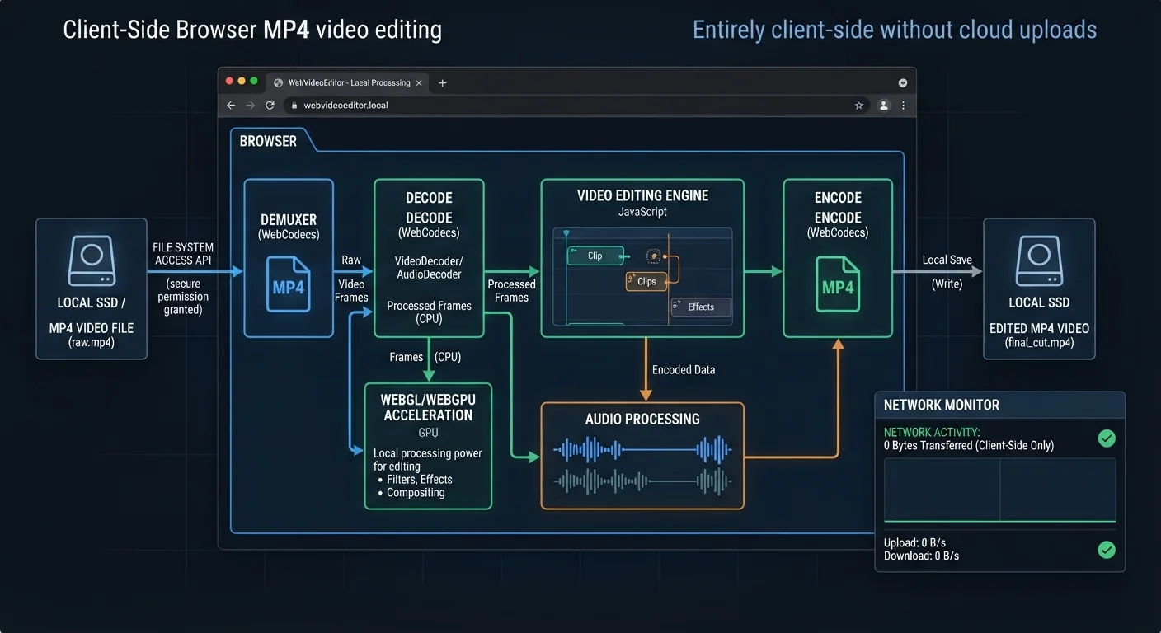
Task: Click the "(final_cut.mp4)" file name
Action: pos(1039,343)
